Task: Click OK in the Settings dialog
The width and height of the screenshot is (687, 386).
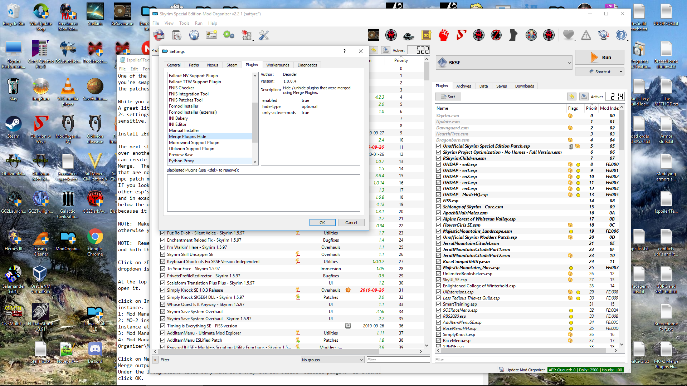Action: pos(322,223)
